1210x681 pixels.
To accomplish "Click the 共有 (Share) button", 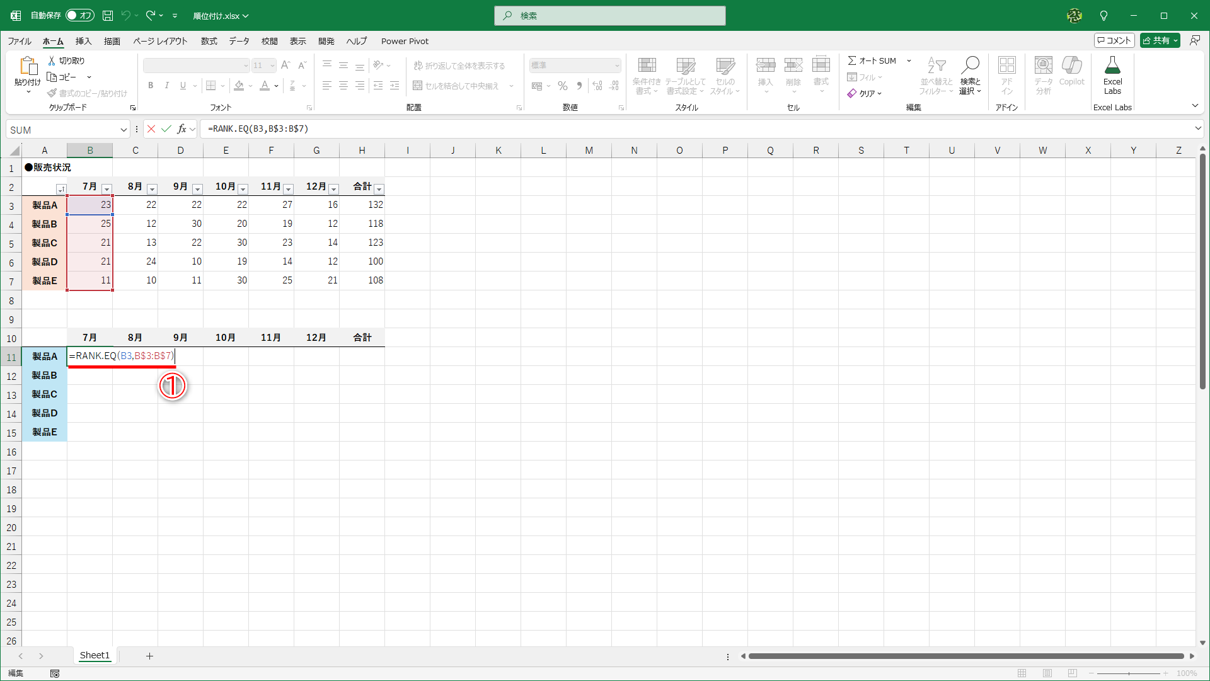I will (1160, 40).
